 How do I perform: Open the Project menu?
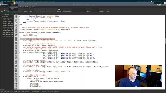tap(22, 7)
